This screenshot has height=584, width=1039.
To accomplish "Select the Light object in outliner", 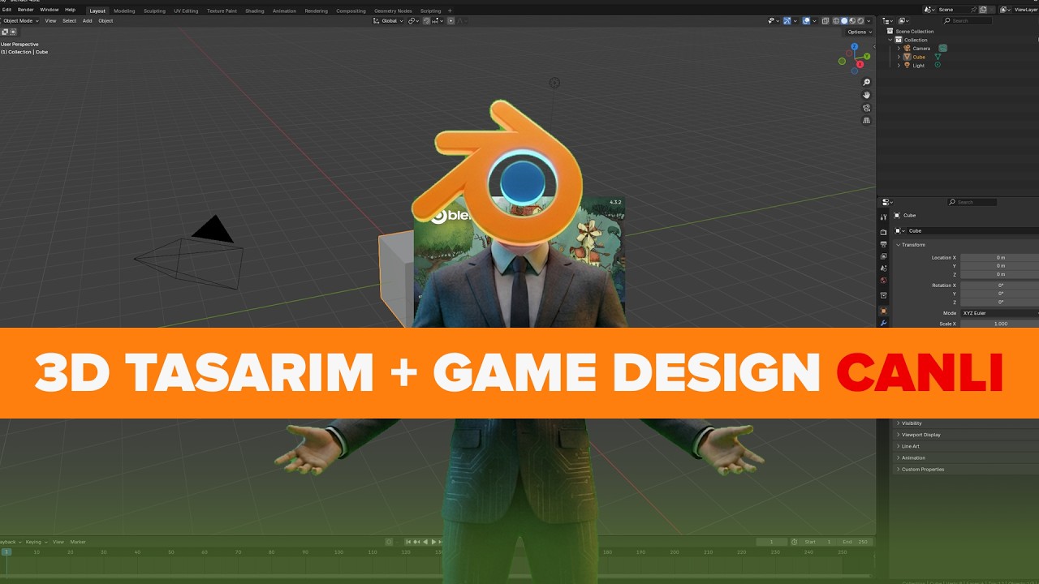I will tap(918, 66).
